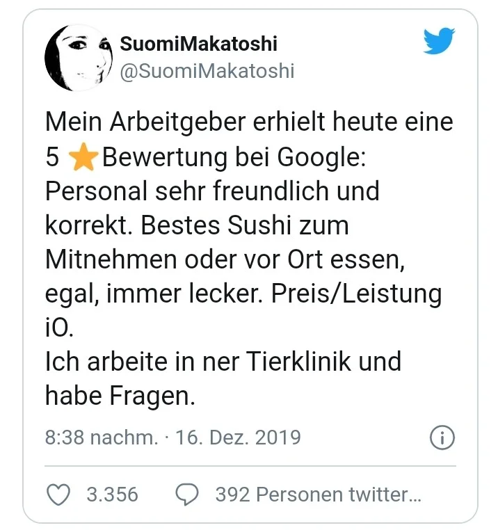Click the reply speech bubble icon
Image resolution: width=498 pixels, height=530 pixels.
click(186, 495)
